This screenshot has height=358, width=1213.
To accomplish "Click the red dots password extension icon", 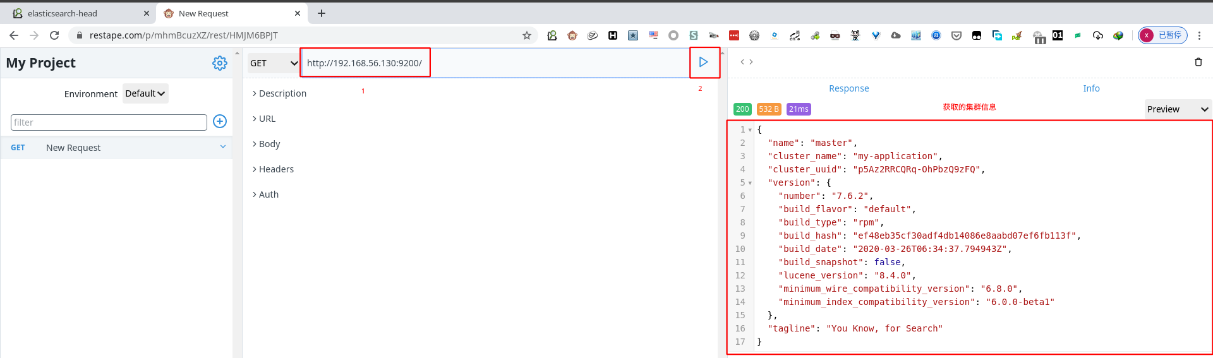I will click(734, 35).
